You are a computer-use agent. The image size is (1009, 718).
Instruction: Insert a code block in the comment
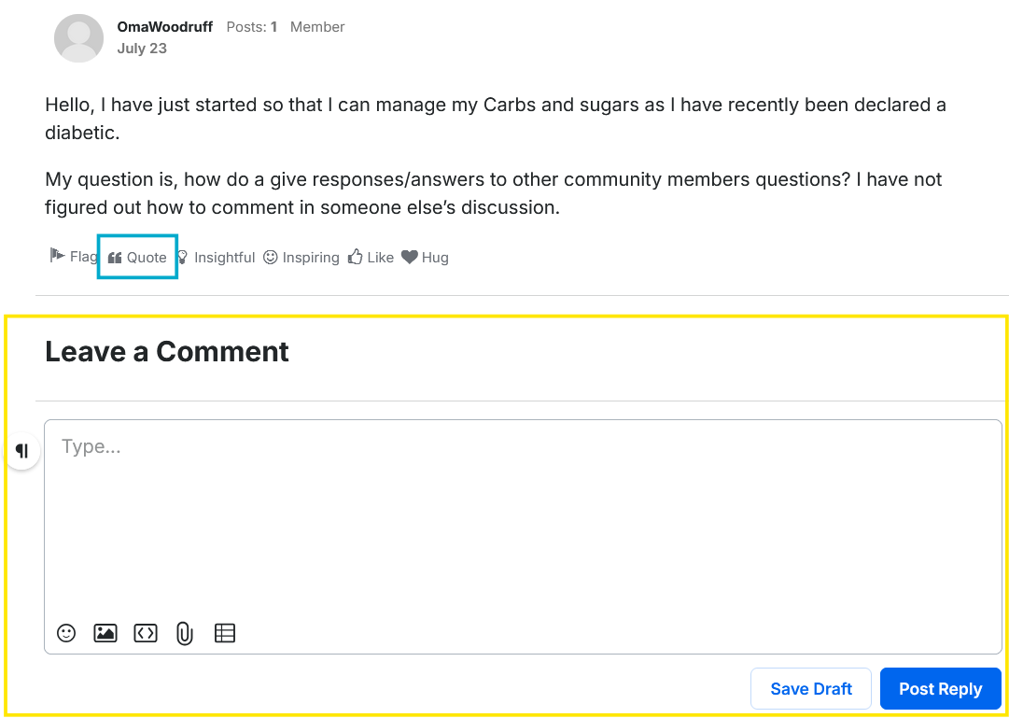pyautogui.click(x=146, y=633)
